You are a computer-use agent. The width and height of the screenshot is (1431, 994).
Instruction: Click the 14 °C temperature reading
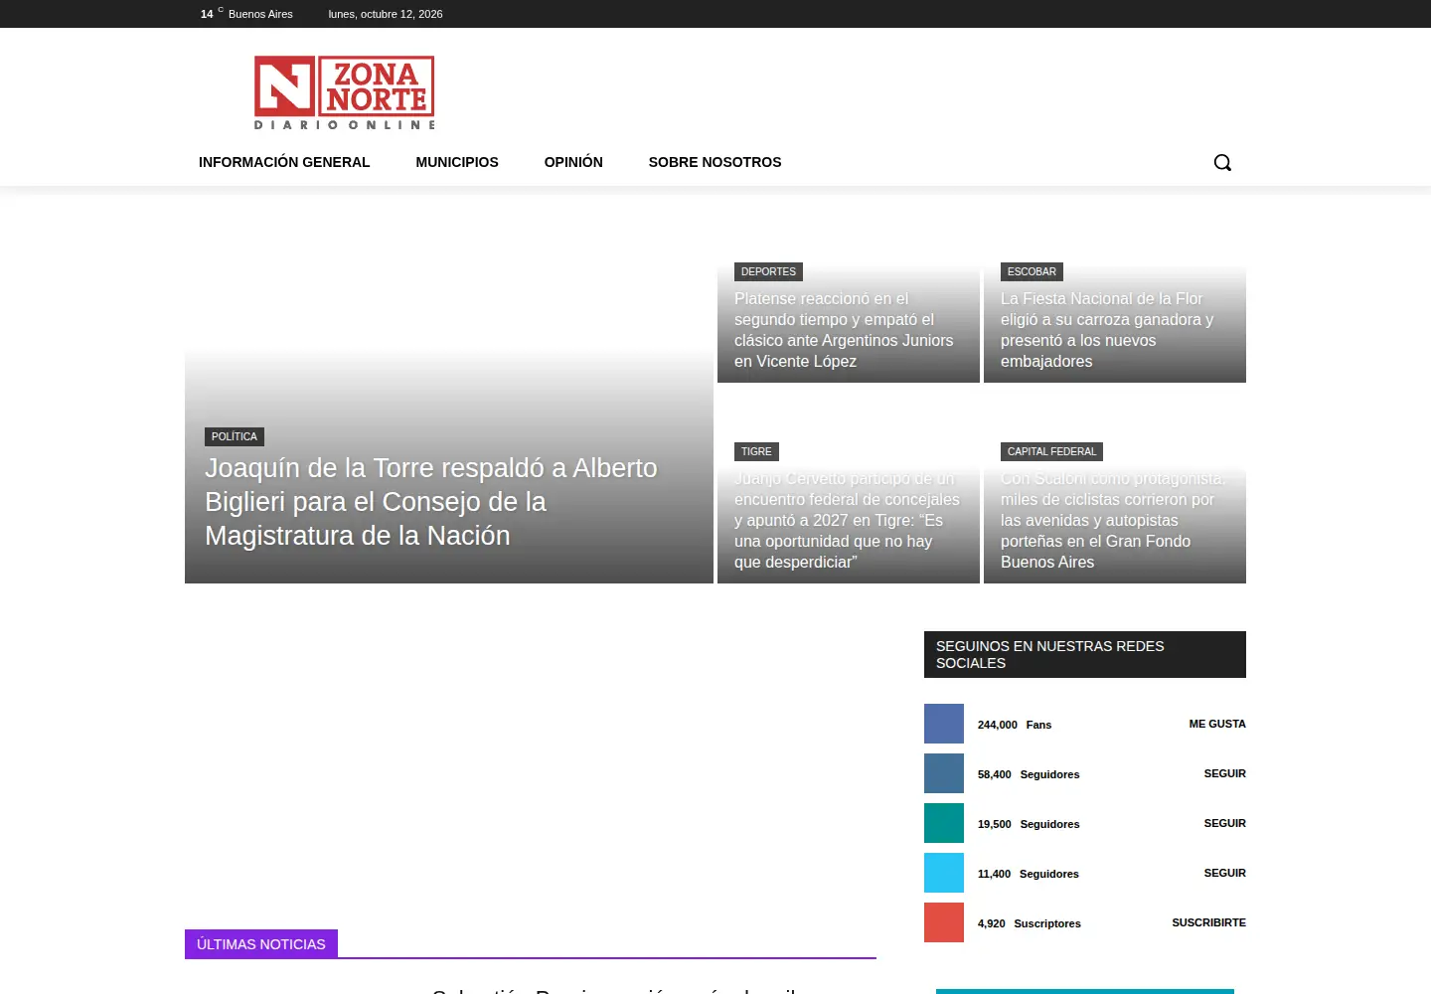(212, 14)
